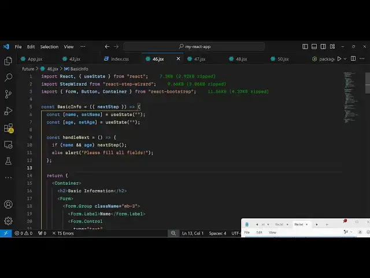Image resolution: width=370 pixels, height=278 pixels.
Task: Show additional activity bar views ellipsis
Action: [x=8, y=177]
